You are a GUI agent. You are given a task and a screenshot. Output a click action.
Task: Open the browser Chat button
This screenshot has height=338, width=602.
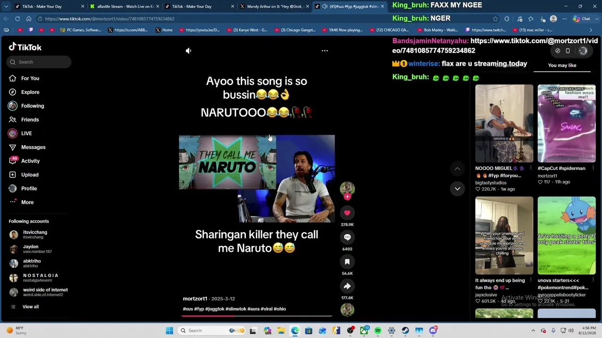point(582,19)
